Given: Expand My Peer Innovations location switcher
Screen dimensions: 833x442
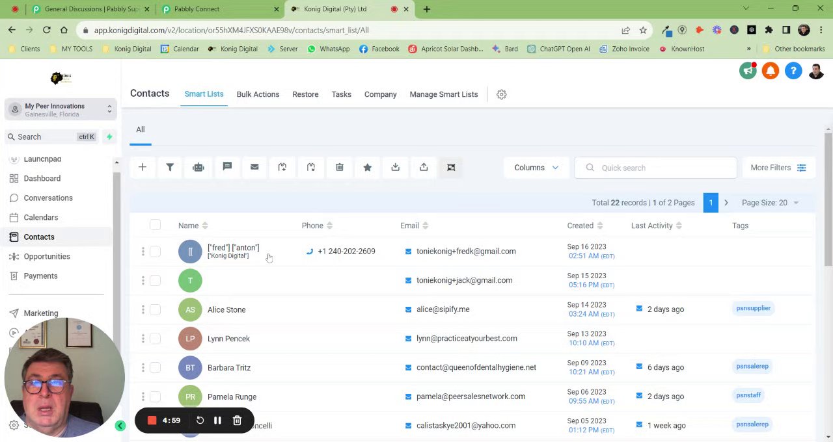Looking at the screenshot, I should tap(60, 110).
